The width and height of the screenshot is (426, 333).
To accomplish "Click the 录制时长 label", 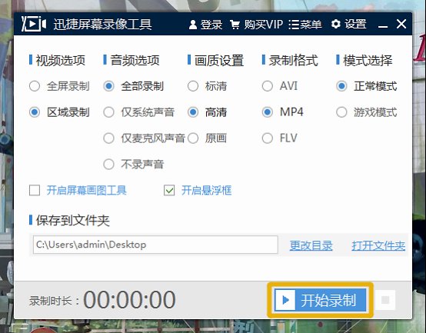I will (54, 301).
